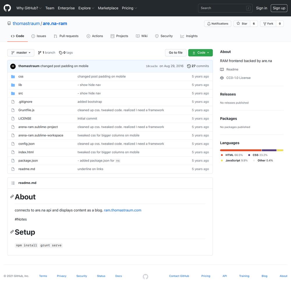Expand the Why GitHub? menu
The height and width of the screenshot is (291, 291).
[29, 8]
